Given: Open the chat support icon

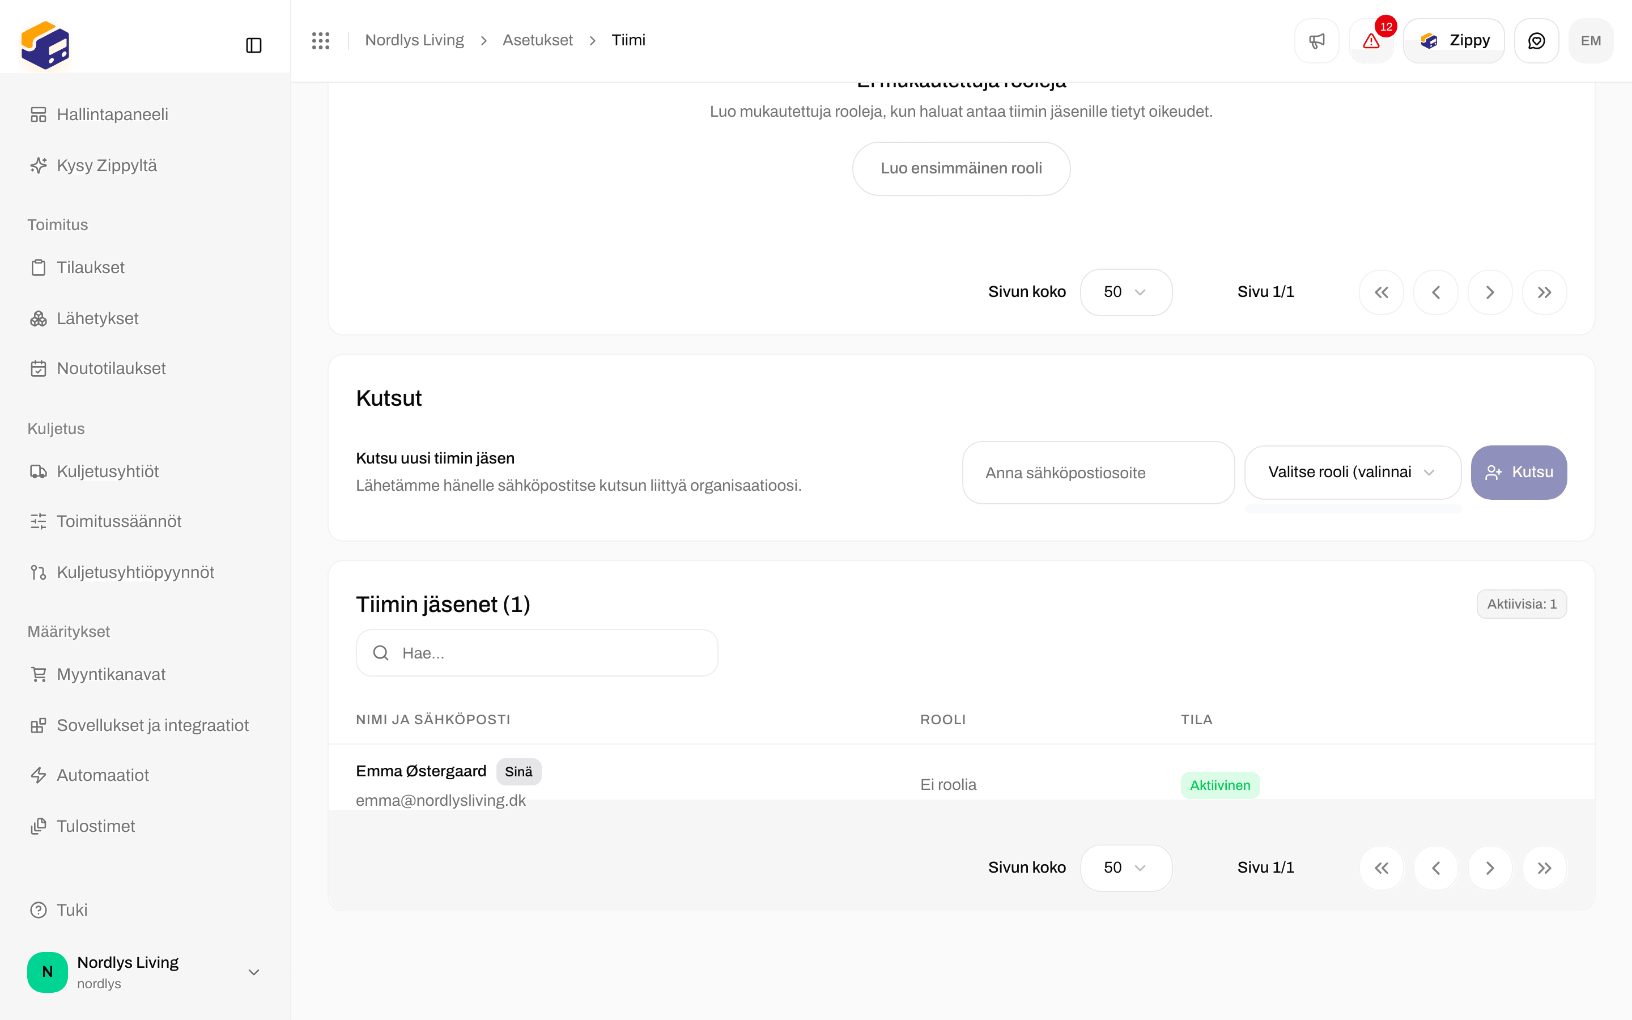Looking at the screenshot, I should click(1536, 40).
